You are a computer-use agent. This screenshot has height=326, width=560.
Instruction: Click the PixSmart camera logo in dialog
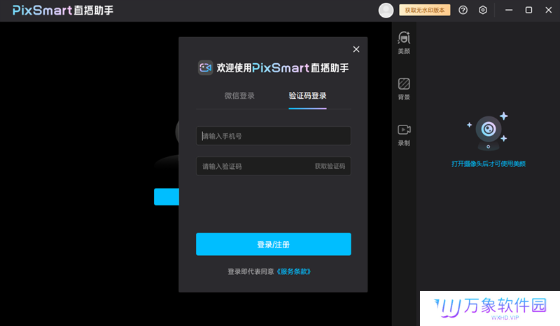click(x=205, y=67)
